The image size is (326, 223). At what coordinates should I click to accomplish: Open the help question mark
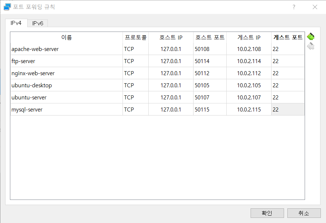(294, 7)
